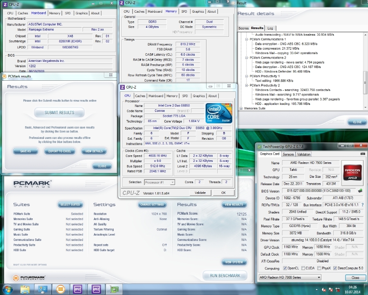Click the Bus Interface question mark icon
The height and width of the screenshot is (295, 368).
(x=363, y=205)
